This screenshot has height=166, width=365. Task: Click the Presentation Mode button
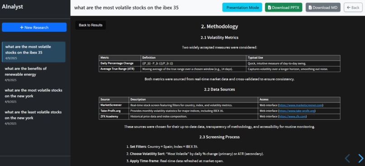pos(242,7)
